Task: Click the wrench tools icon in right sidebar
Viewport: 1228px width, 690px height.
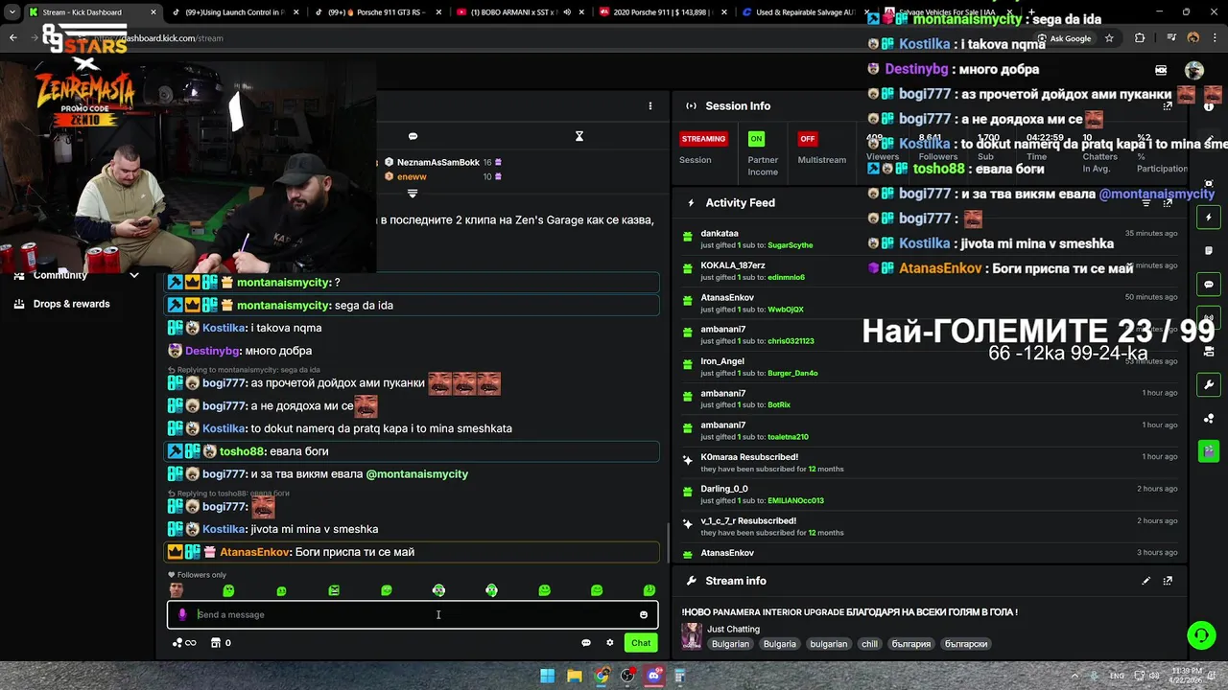Action: pyautogui.click(x=1209, y=385)
